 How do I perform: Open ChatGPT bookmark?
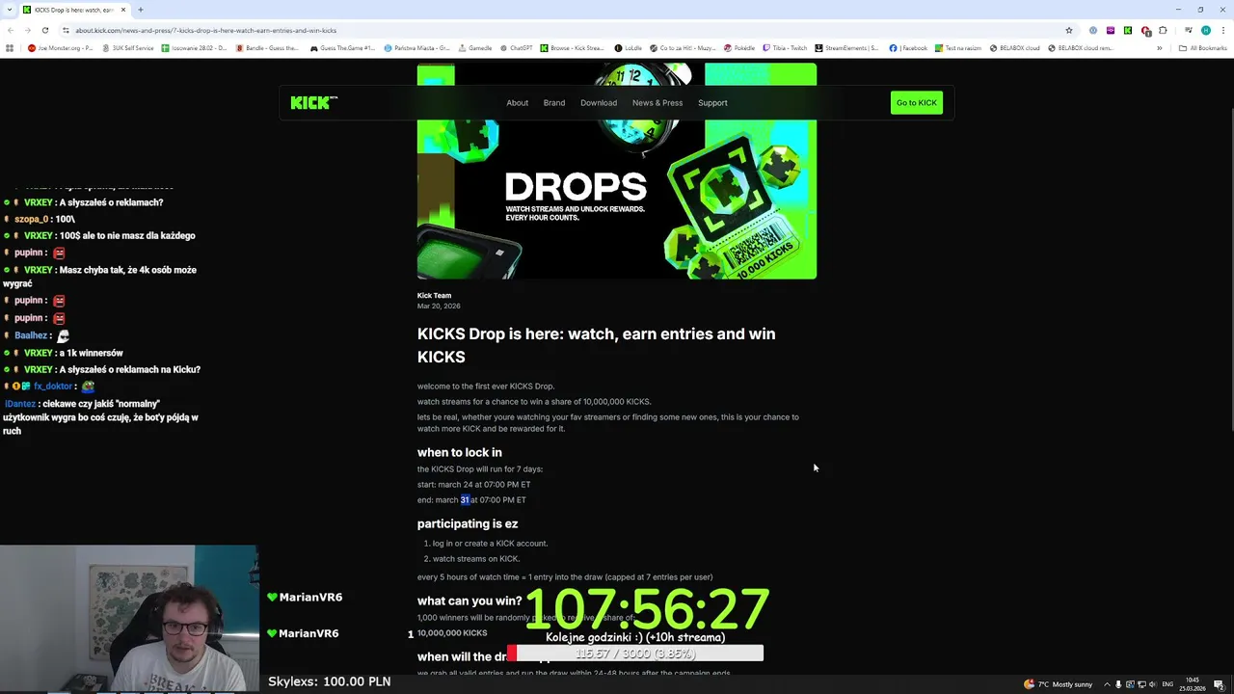[x=516, y=48]
